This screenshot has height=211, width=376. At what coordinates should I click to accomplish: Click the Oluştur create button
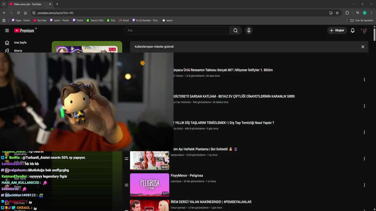pyautogui.click(x=337, y=30)
